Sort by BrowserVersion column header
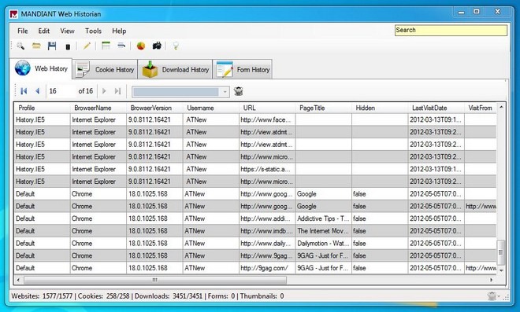 [154, 108]
